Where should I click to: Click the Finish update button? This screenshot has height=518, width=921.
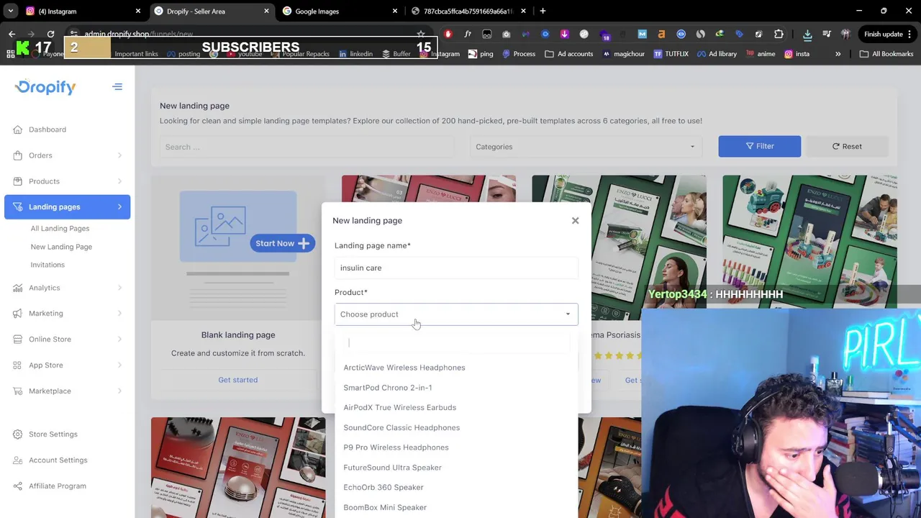click(888, 34)
